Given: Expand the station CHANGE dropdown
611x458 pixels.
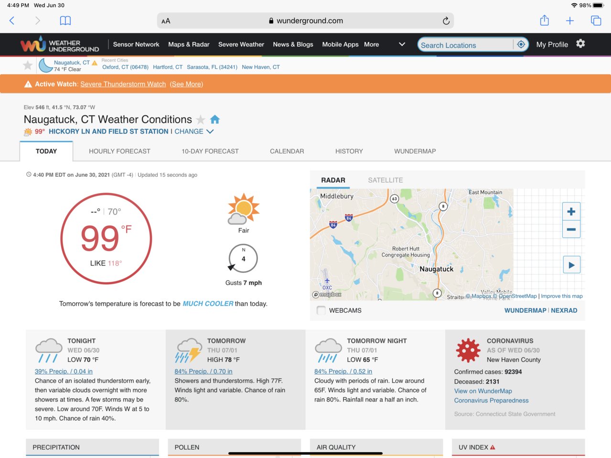Looking at the screenshot, I should 194,131.
